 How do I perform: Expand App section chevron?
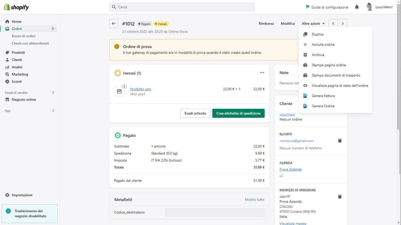point(53,111)
